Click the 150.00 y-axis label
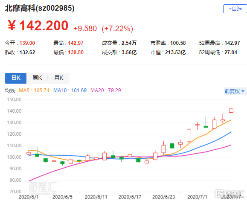The image size is (247, 201). (x=14, y=99)
